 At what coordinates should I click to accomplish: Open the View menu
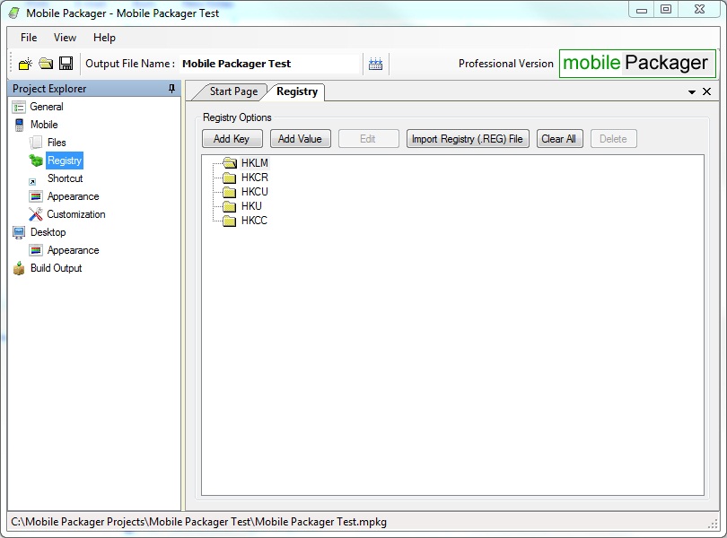(x=65, y=38)
